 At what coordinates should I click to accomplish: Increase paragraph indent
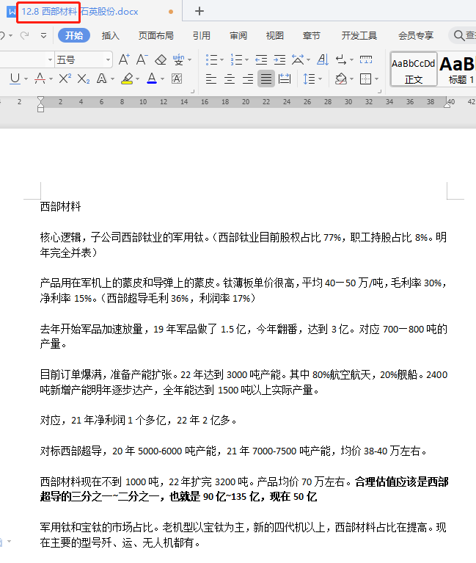(x=279, y=59)
